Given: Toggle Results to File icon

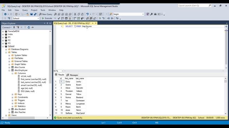Looking at the screenshot, I should point(95,18).
